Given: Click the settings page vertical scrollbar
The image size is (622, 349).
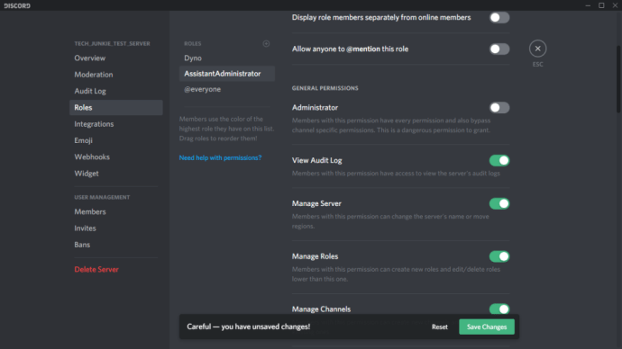Looking at the screenshot, I should [618, 79].
